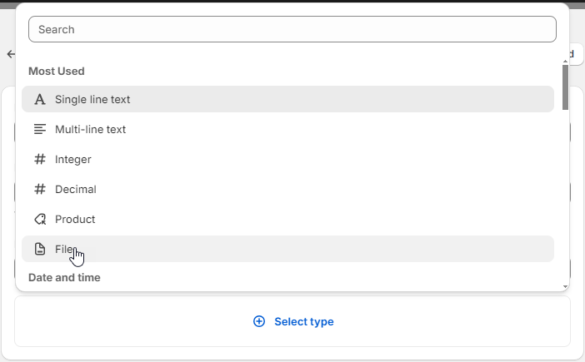Click the letter A icon for Single line text
Viewport: 585px width, 362px height.
(x=40, y=99)
